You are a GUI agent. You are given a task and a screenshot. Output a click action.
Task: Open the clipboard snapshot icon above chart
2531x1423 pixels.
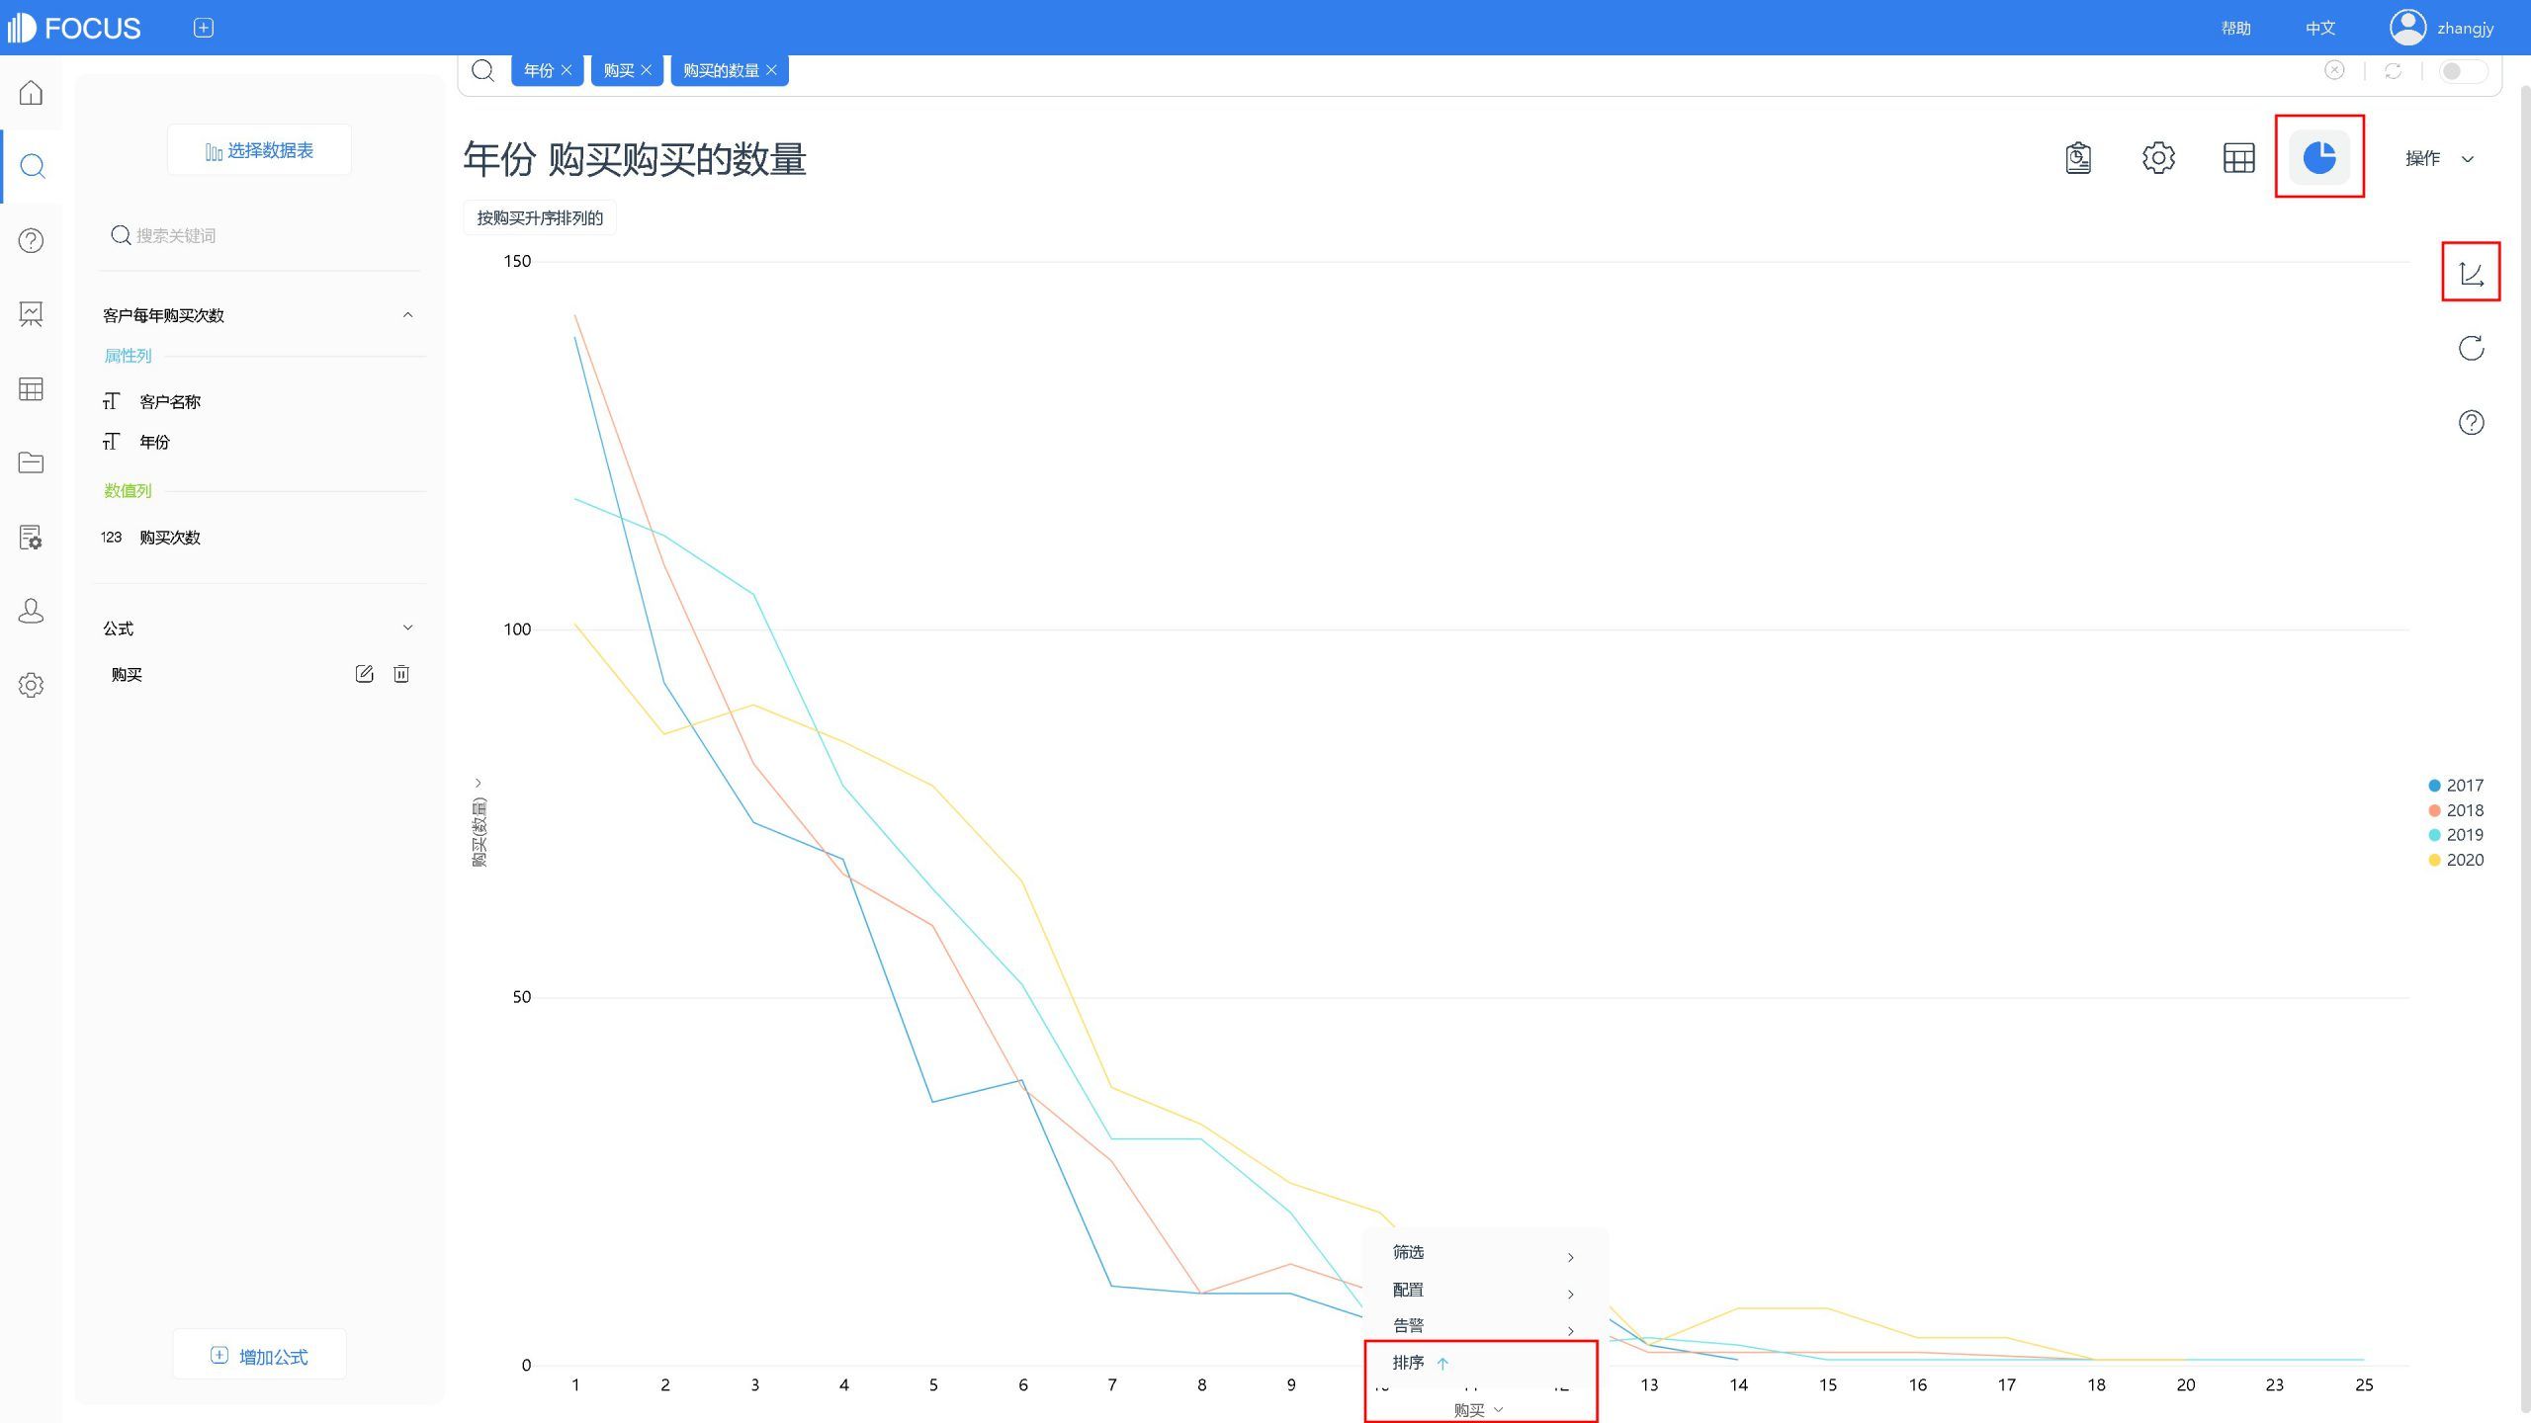tap(2078, 158)
